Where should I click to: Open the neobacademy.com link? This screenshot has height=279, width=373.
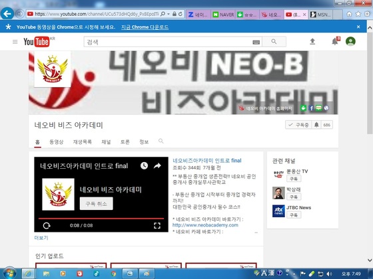click(x=205, y=225)
